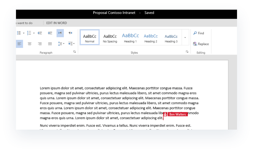Image resolution: width=253 pixels, height=152 pixels.
Task: Decrease the paragraph indent
Action: click(40, 33)
